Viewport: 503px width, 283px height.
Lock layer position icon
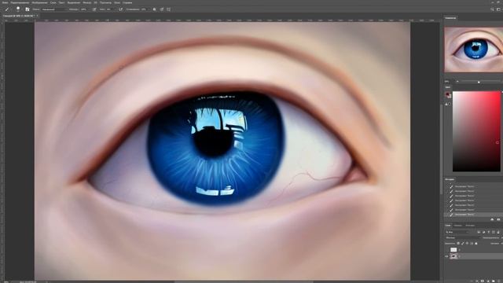pos(467,244)
